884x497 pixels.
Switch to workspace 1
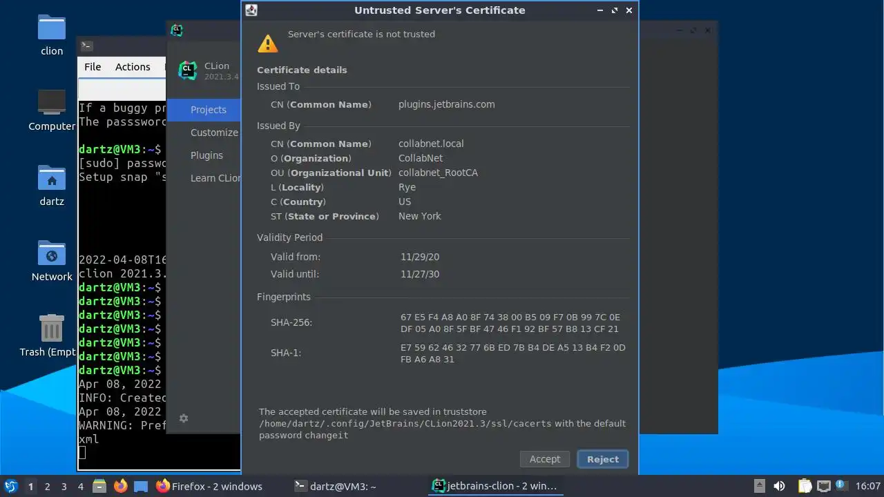pyautogui.click(x=30, y=487)
